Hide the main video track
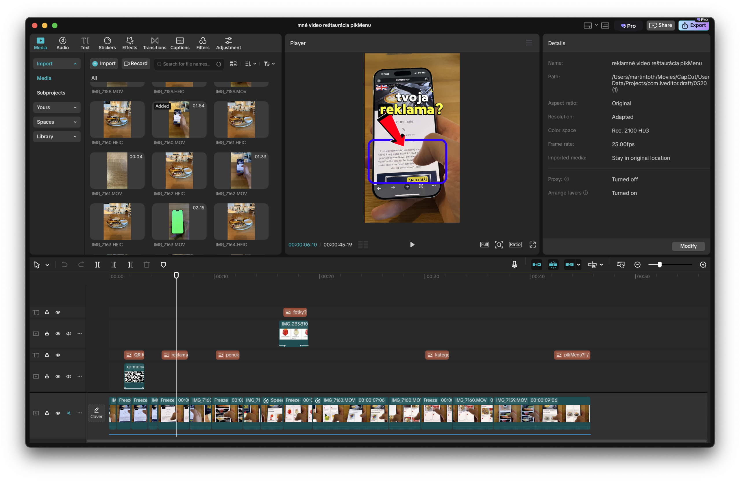Screen dimensions: 740x481 tap(58, 413)
